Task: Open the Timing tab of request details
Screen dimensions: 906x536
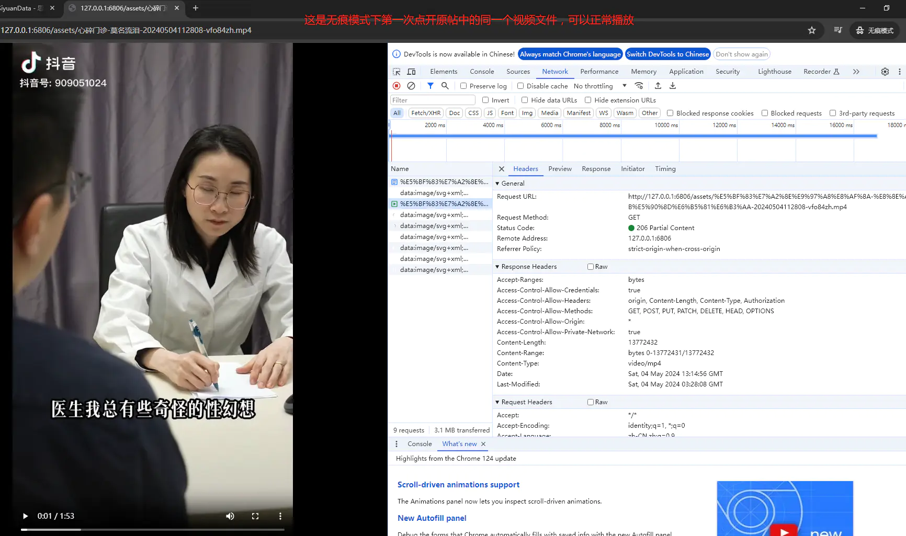Action: coord(665,169)
